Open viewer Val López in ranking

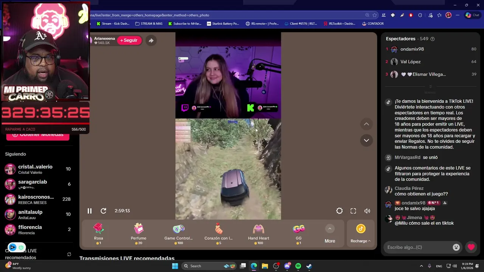(431, 62)
